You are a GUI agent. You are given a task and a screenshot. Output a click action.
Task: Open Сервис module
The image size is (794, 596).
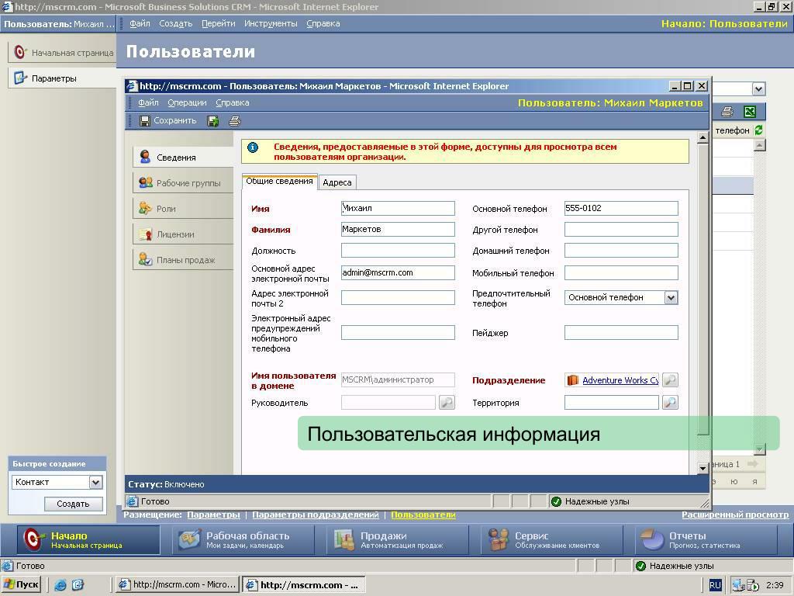point(552,540)
